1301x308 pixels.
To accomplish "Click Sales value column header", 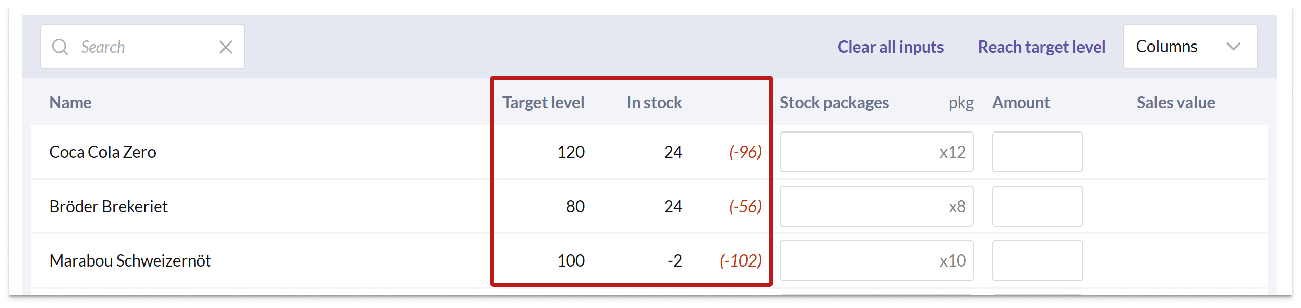I will (1175, 103).
